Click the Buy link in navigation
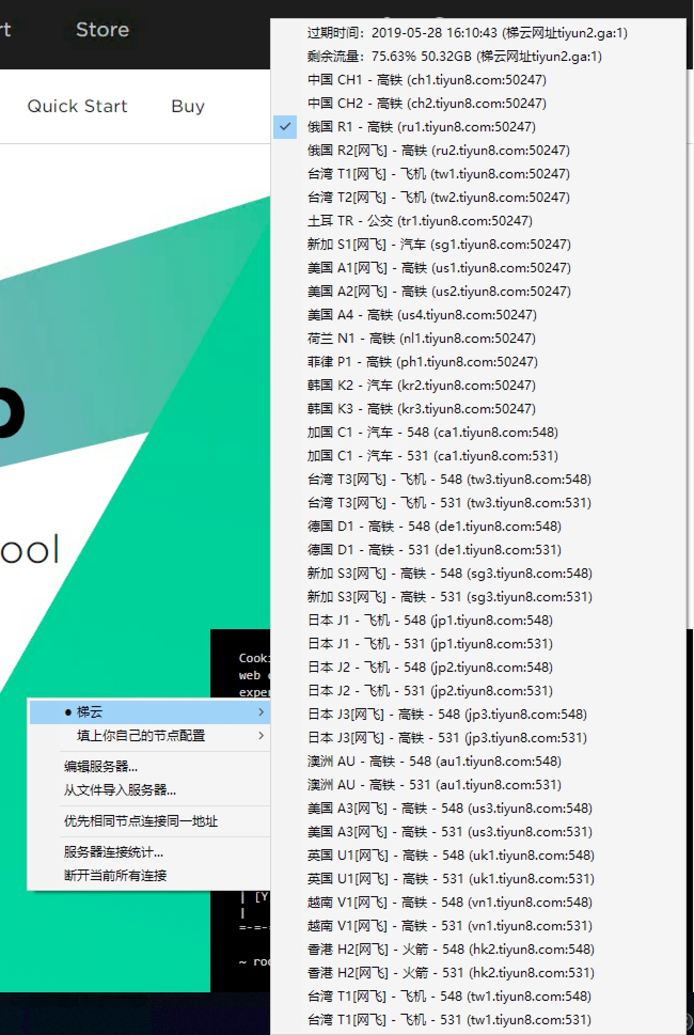Screen dimensions: 694x1035 click(x=187, y=106)
